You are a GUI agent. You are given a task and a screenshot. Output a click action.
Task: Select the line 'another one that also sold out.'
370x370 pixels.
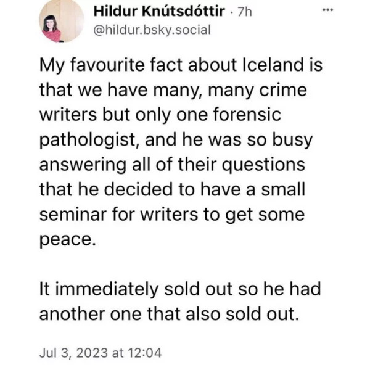coord(169,314)
